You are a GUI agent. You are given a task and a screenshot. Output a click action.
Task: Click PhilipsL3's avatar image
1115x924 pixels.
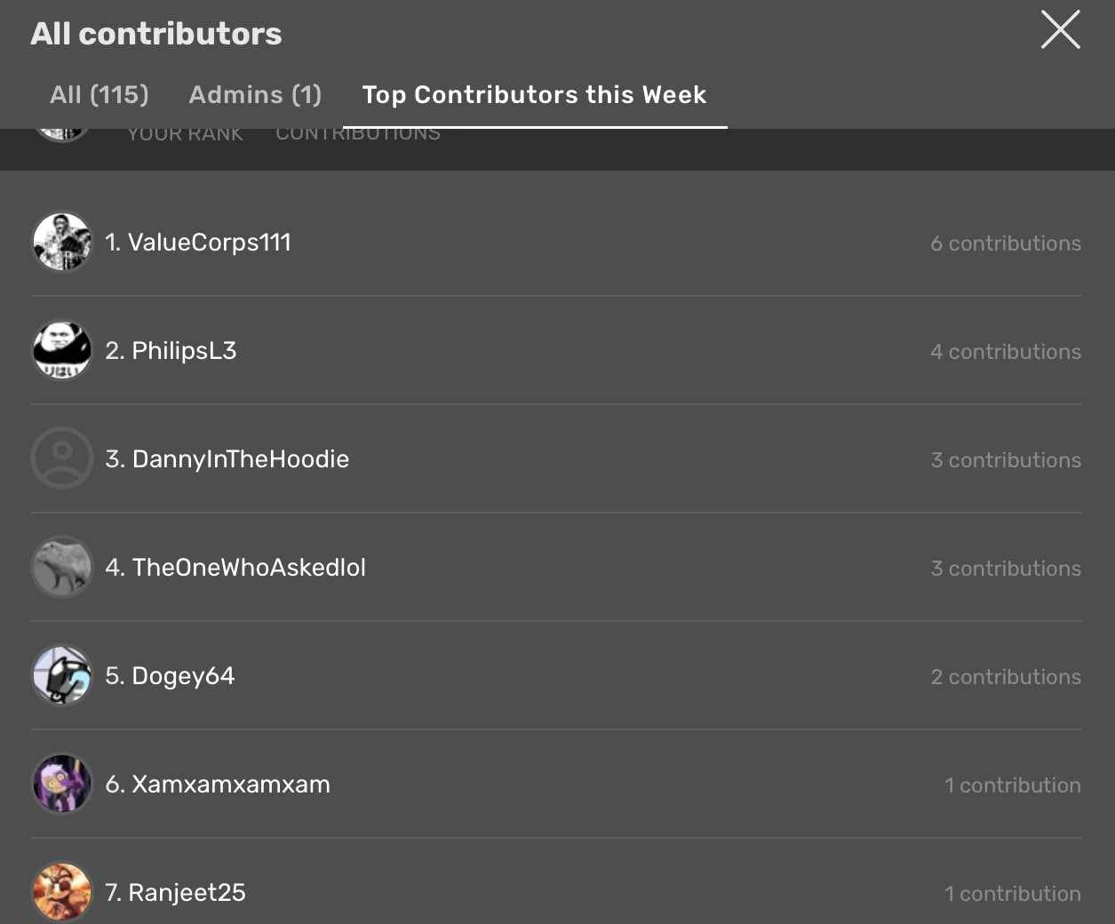click(61, 350)
